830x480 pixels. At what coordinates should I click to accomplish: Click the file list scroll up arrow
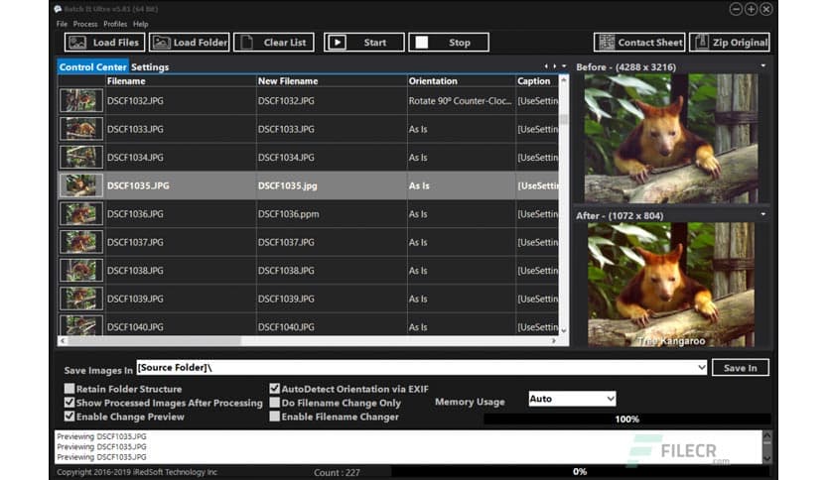point(564,79)
